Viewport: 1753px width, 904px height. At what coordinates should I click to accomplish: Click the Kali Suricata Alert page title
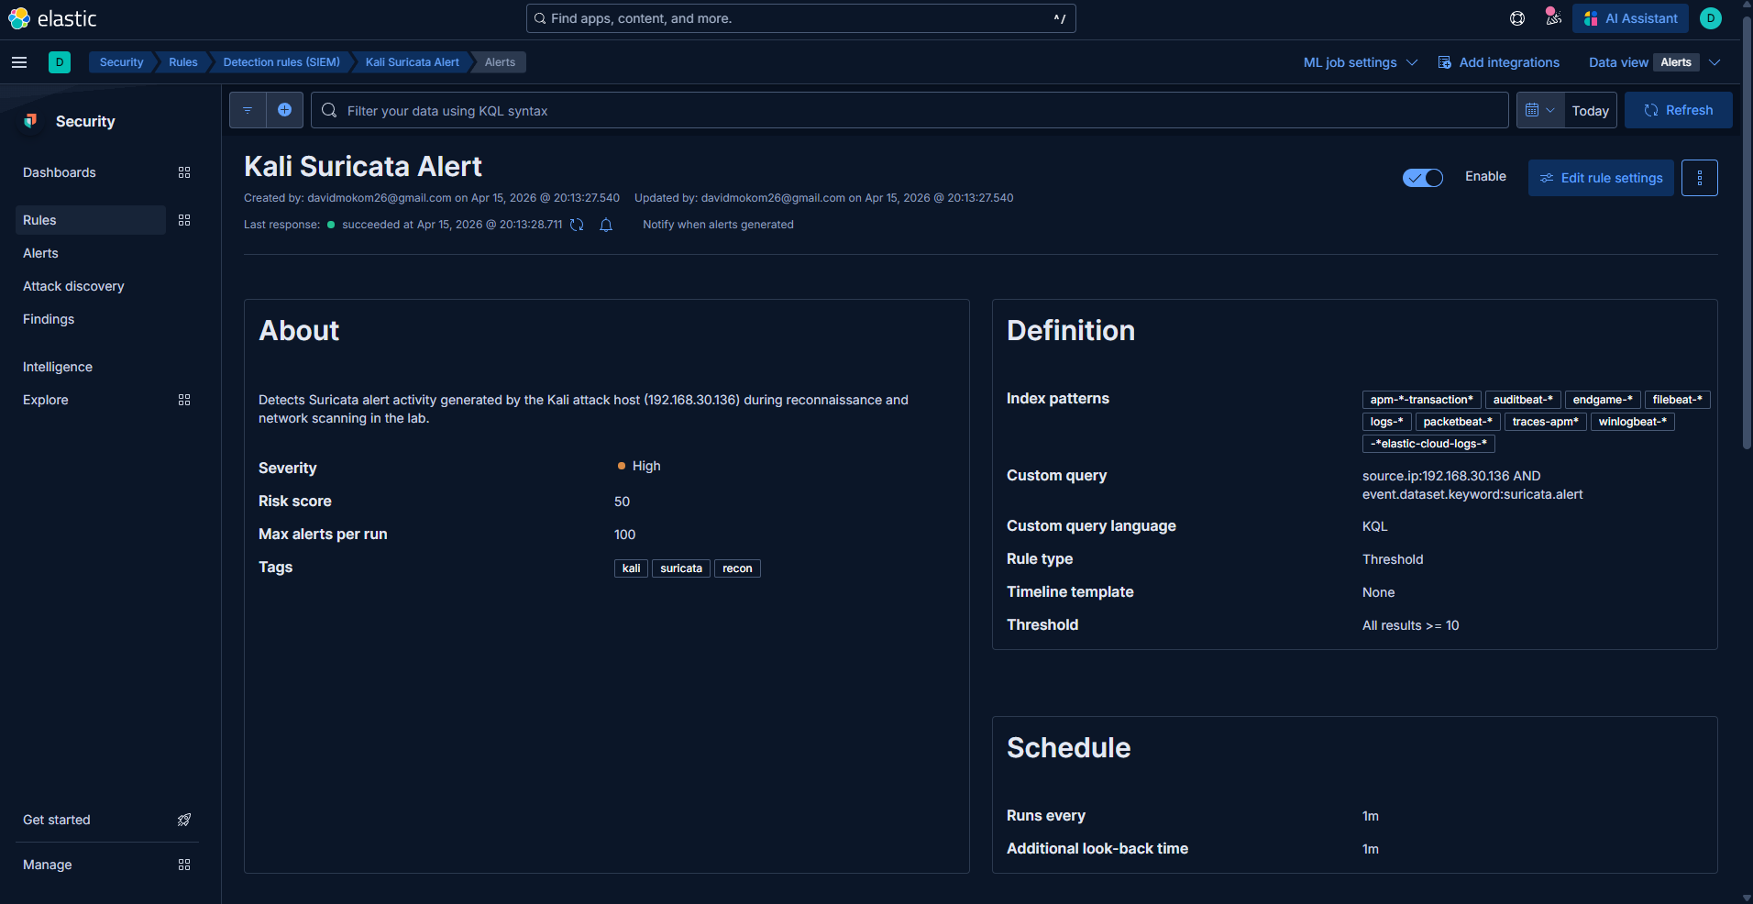coord(363,166)
